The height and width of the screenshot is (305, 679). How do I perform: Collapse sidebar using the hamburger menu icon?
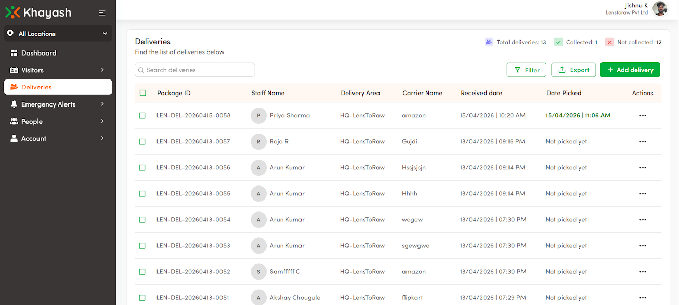pyautogui.click(x=102, y=13)
